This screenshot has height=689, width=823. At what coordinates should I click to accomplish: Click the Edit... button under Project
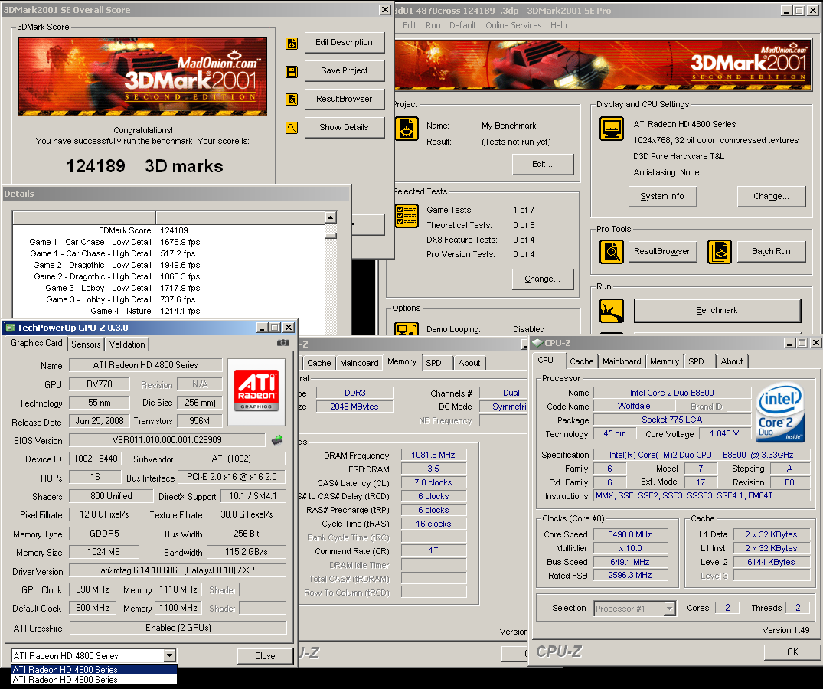click(543, 165)
